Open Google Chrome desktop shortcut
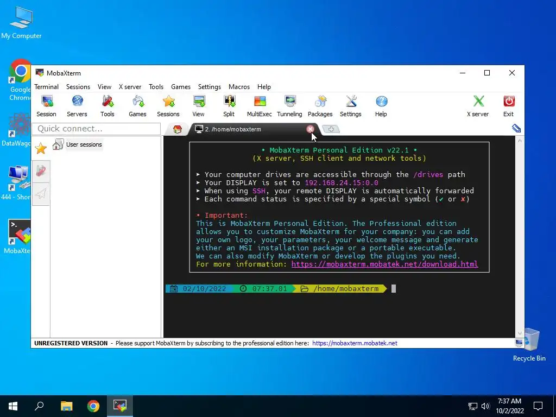The height and width of the screenshot is (417, 556). (x=20, y=80)
